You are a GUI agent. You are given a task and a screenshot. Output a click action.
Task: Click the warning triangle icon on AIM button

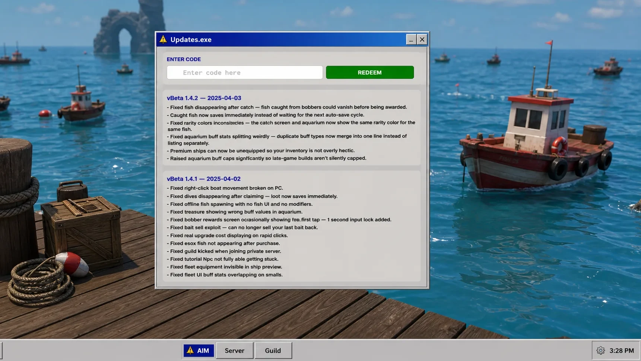190,350
